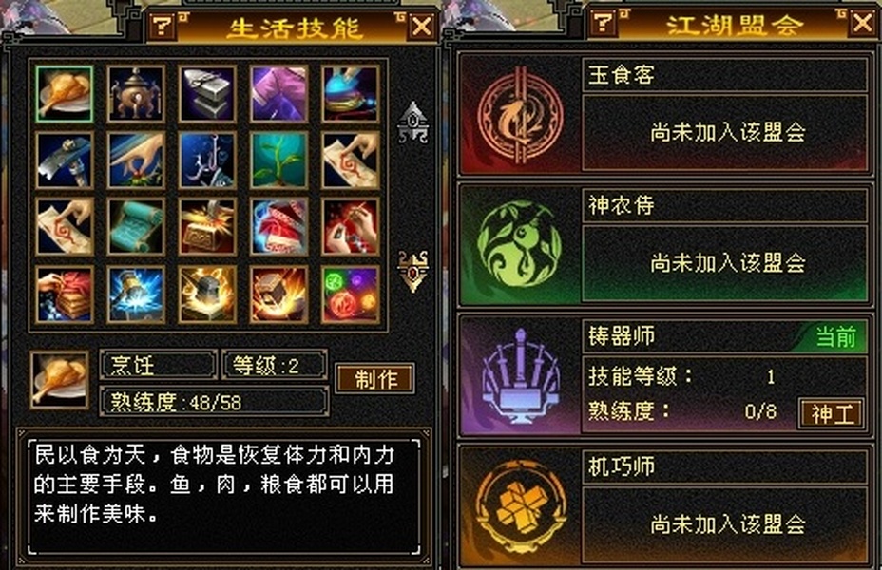Select the purple robe tailoring skill icon

coord(279,94)
